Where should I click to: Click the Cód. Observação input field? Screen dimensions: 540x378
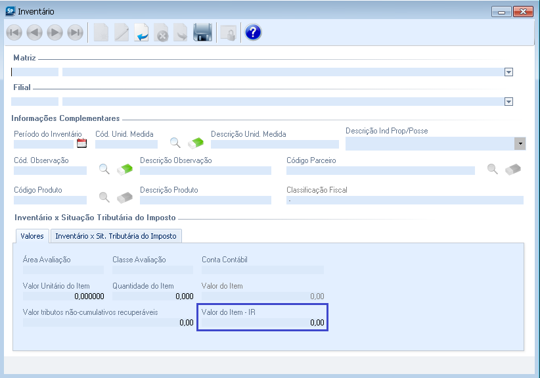click(x=50, y=171)
